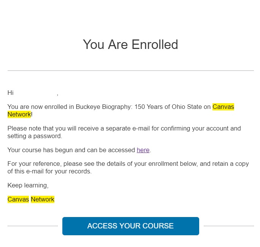Select highlighted 'Canvas' after 'Ohio State on'
The image size is (260, 247).
[223, 107]
